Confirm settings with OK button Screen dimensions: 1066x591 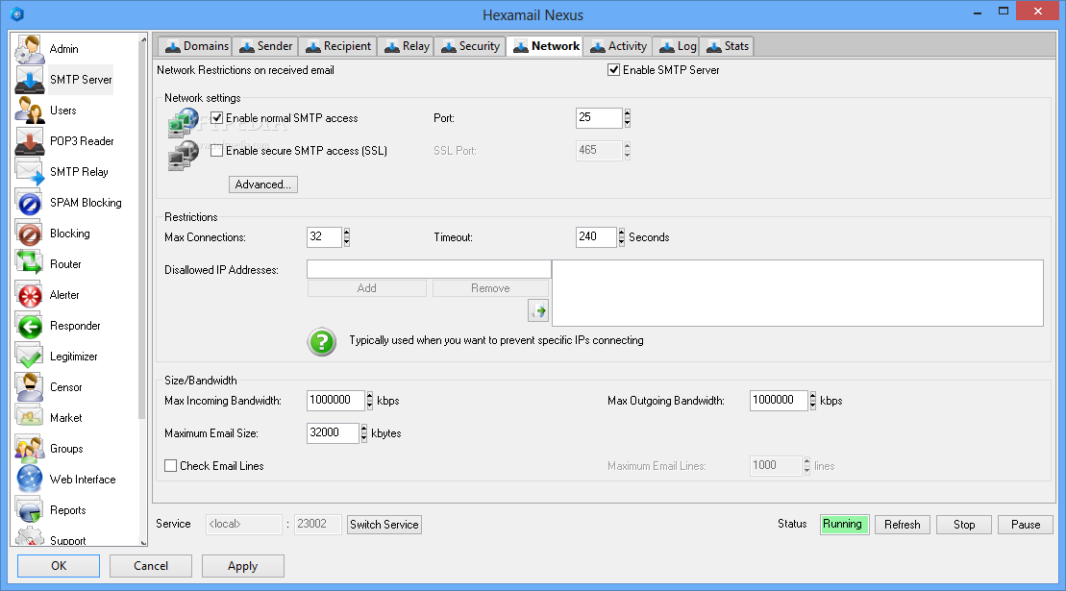pyautogui.click(x=59, y=566)
